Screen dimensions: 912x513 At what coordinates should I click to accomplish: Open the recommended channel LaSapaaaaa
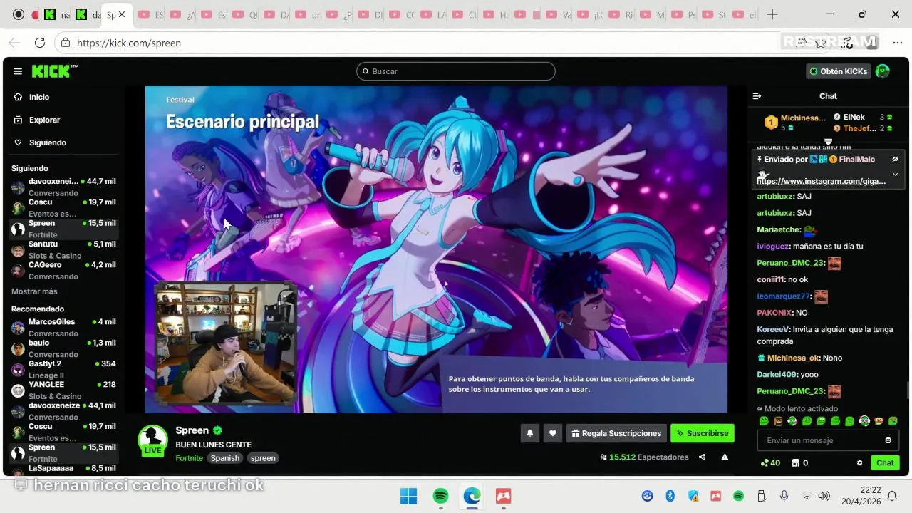(63, 468)
